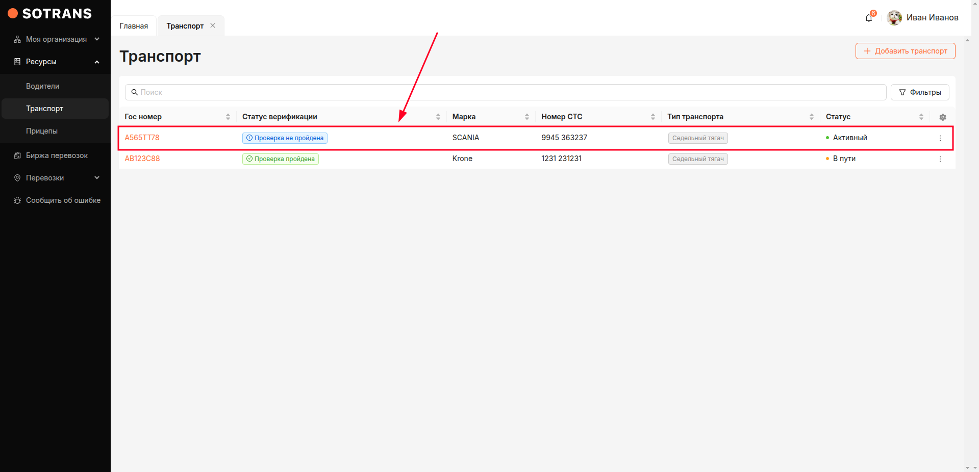Sort by Марка column arrows
Image resolution: width=979 pixels, height=472 pixels.
pyautogui.click(x=526, y=117)
